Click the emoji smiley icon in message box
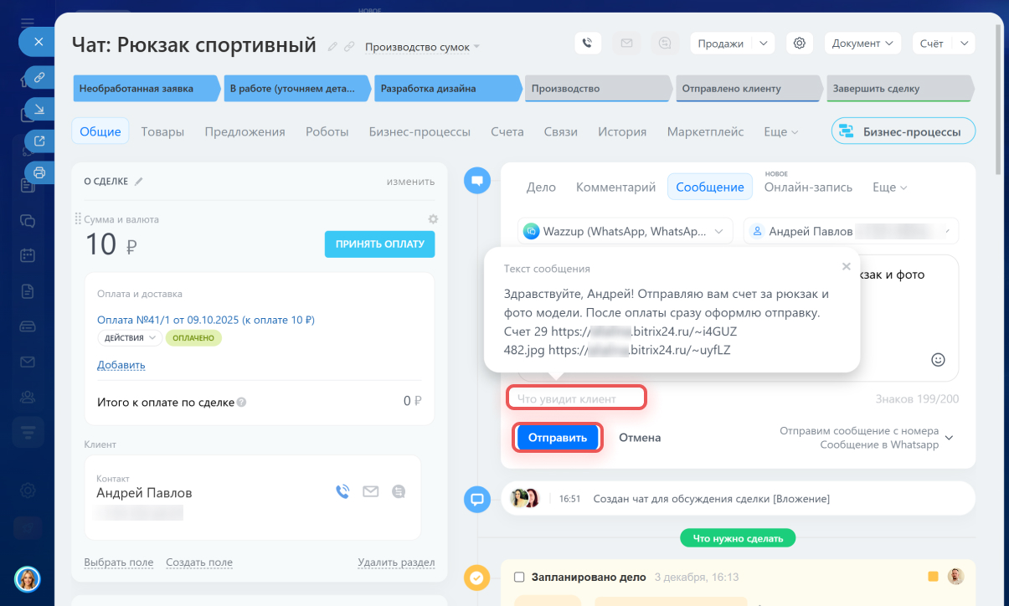Image resolution: width=1009 pixels, height=606 pixels. coord(938,359)
